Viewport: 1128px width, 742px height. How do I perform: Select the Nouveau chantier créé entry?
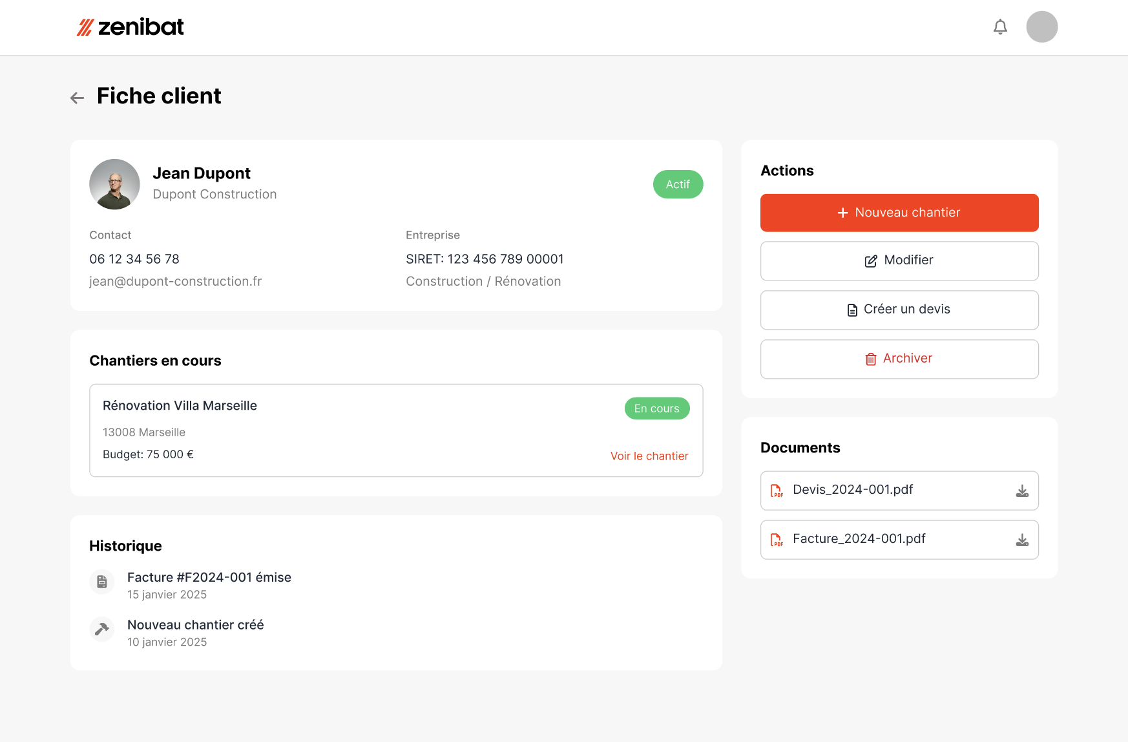coord(196,625)
